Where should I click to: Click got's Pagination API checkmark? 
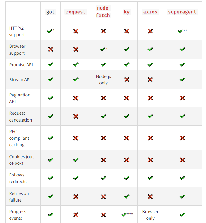50,98
